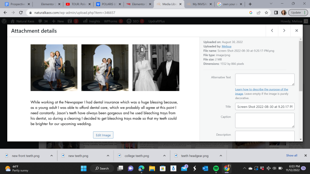The width and height of the screenshot is (310, 174).
Task: Go back in browser history
Action: [x=5, y=12]
